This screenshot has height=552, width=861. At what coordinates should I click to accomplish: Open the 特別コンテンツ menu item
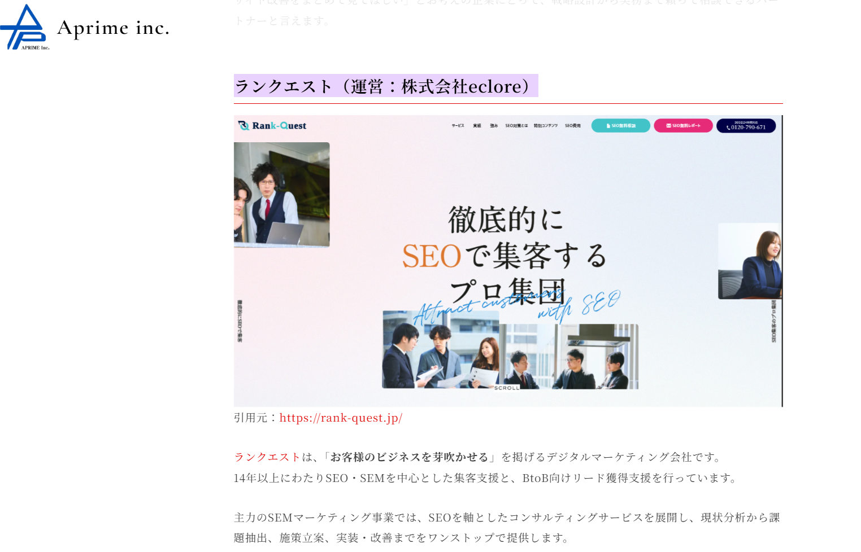point(546,126)
